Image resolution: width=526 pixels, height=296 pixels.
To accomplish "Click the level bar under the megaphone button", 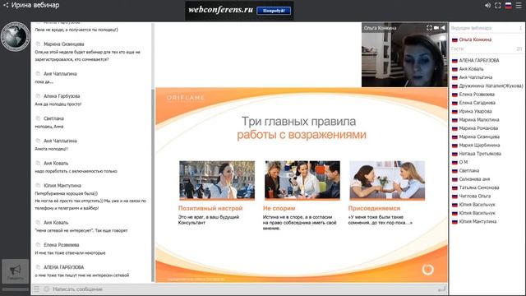I will (x=16, y=289).
